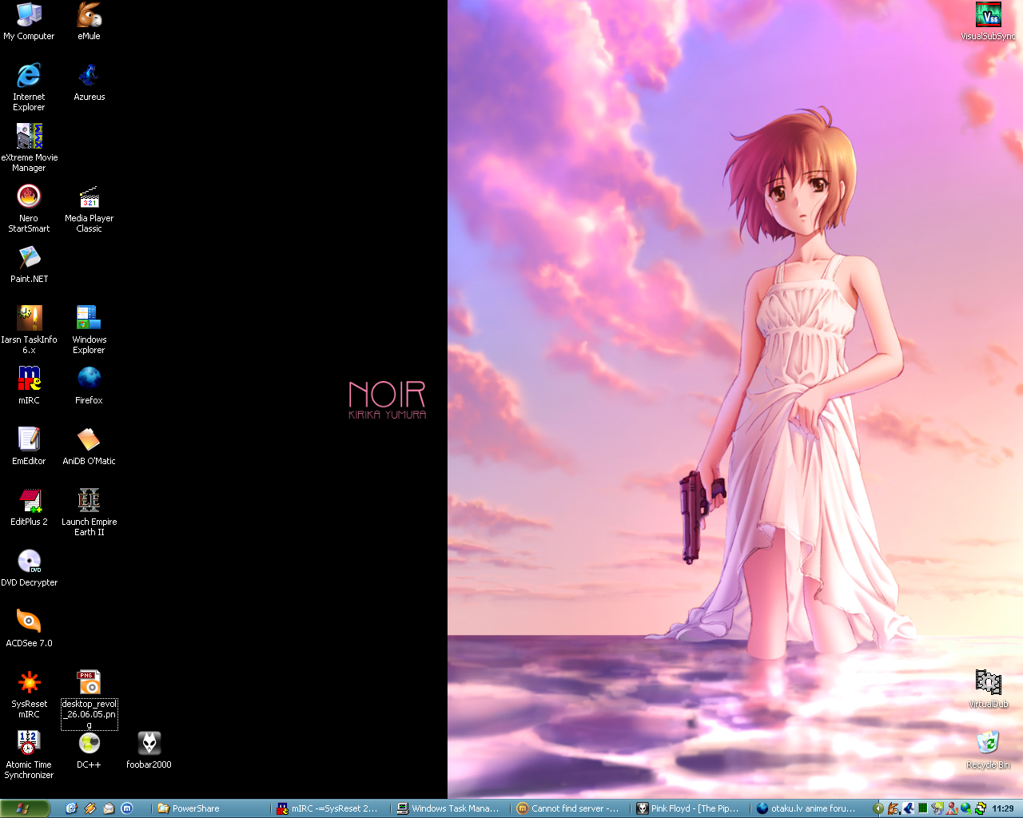
Task: Open the Windows Start menu
Action: (x=25, y=808)
